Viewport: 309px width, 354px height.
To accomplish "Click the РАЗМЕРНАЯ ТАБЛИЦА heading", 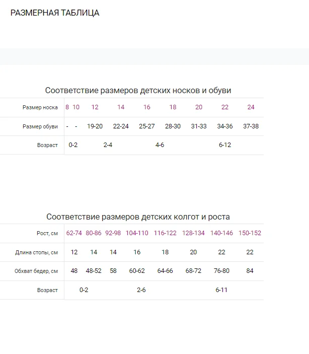I will click(55, 13).
